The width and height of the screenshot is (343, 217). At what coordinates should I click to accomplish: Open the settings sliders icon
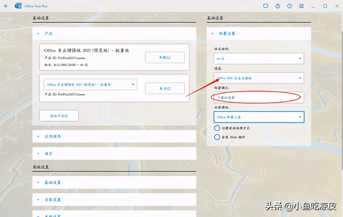coord(302,6)
